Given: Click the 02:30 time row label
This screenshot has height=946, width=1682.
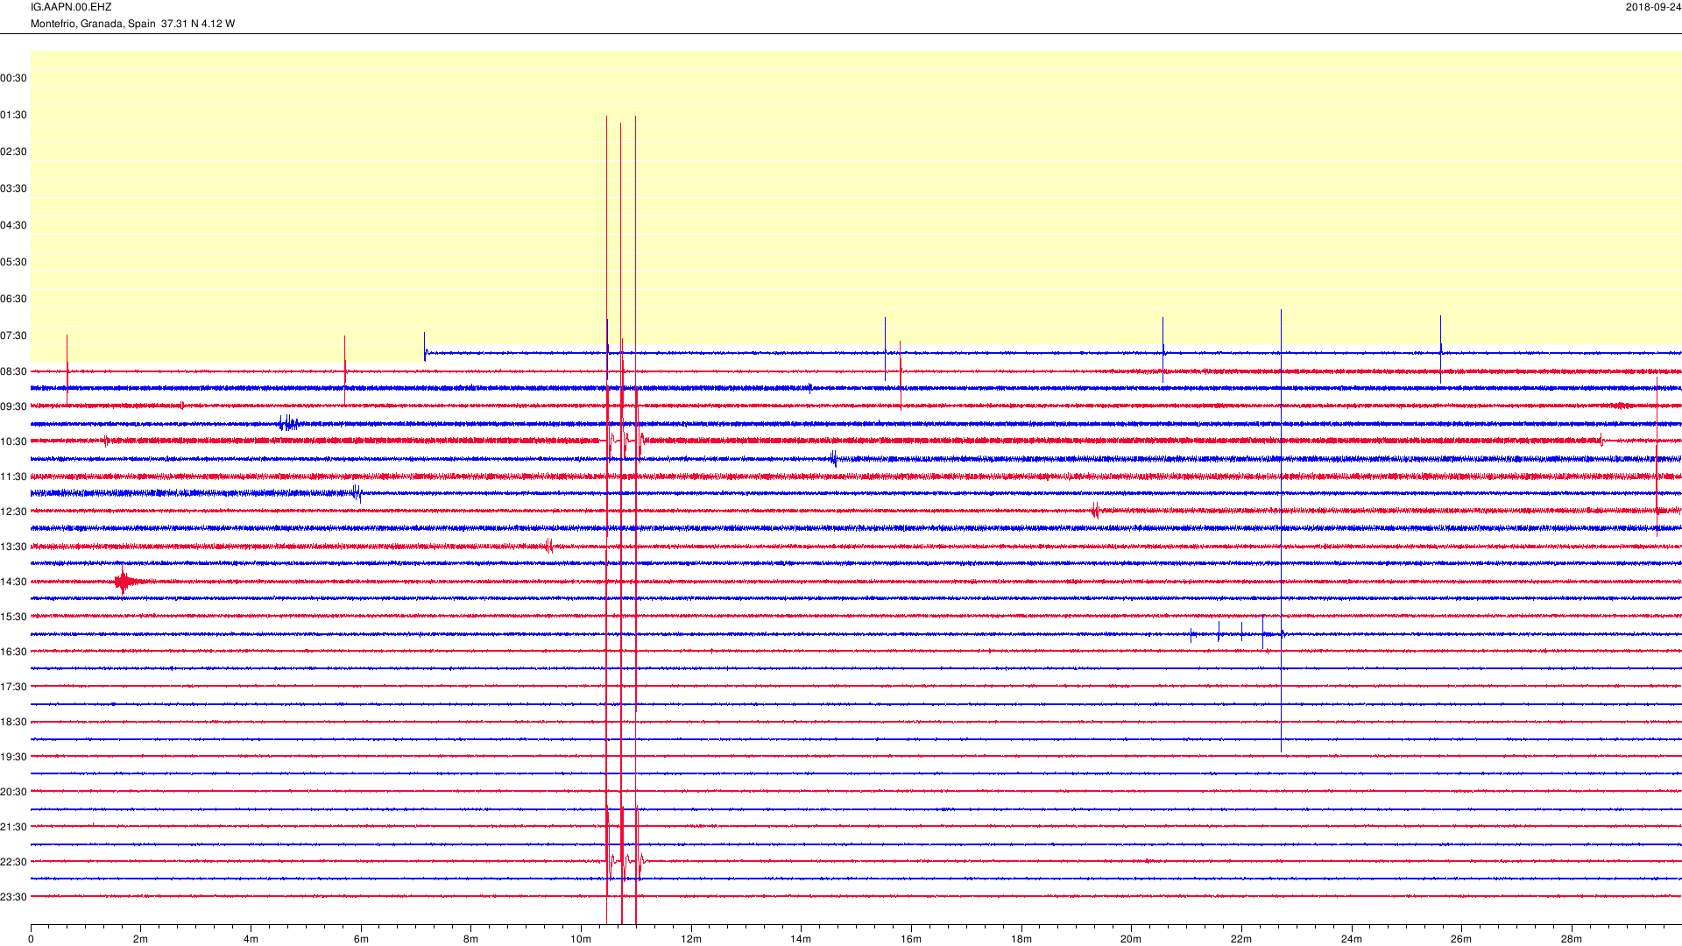Looking at the screenshot, I should [13, 152].
